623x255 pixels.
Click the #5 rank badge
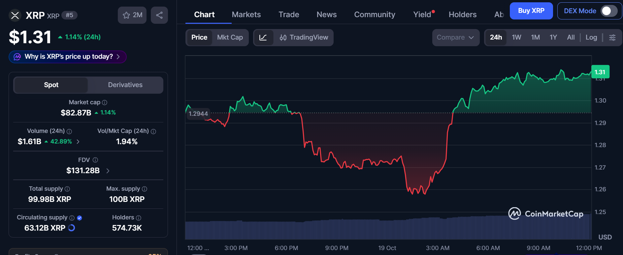pos(69,15)
